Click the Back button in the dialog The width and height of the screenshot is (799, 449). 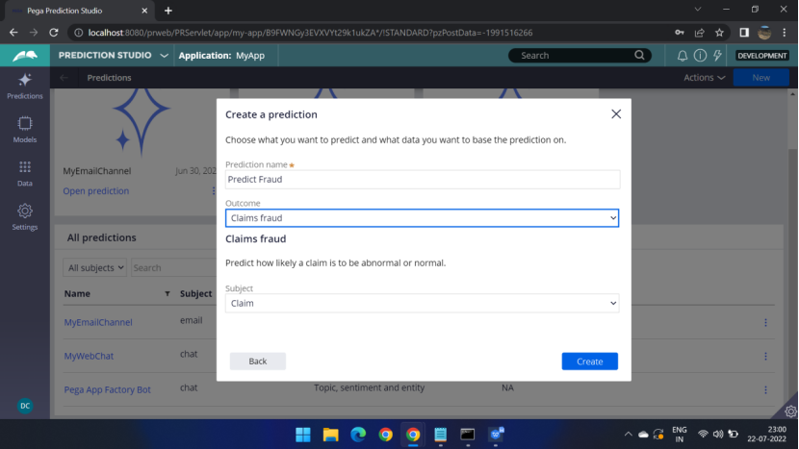pos(257,362)
